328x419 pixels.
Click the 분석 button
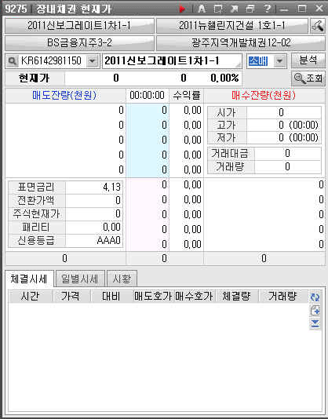(308, 60)
